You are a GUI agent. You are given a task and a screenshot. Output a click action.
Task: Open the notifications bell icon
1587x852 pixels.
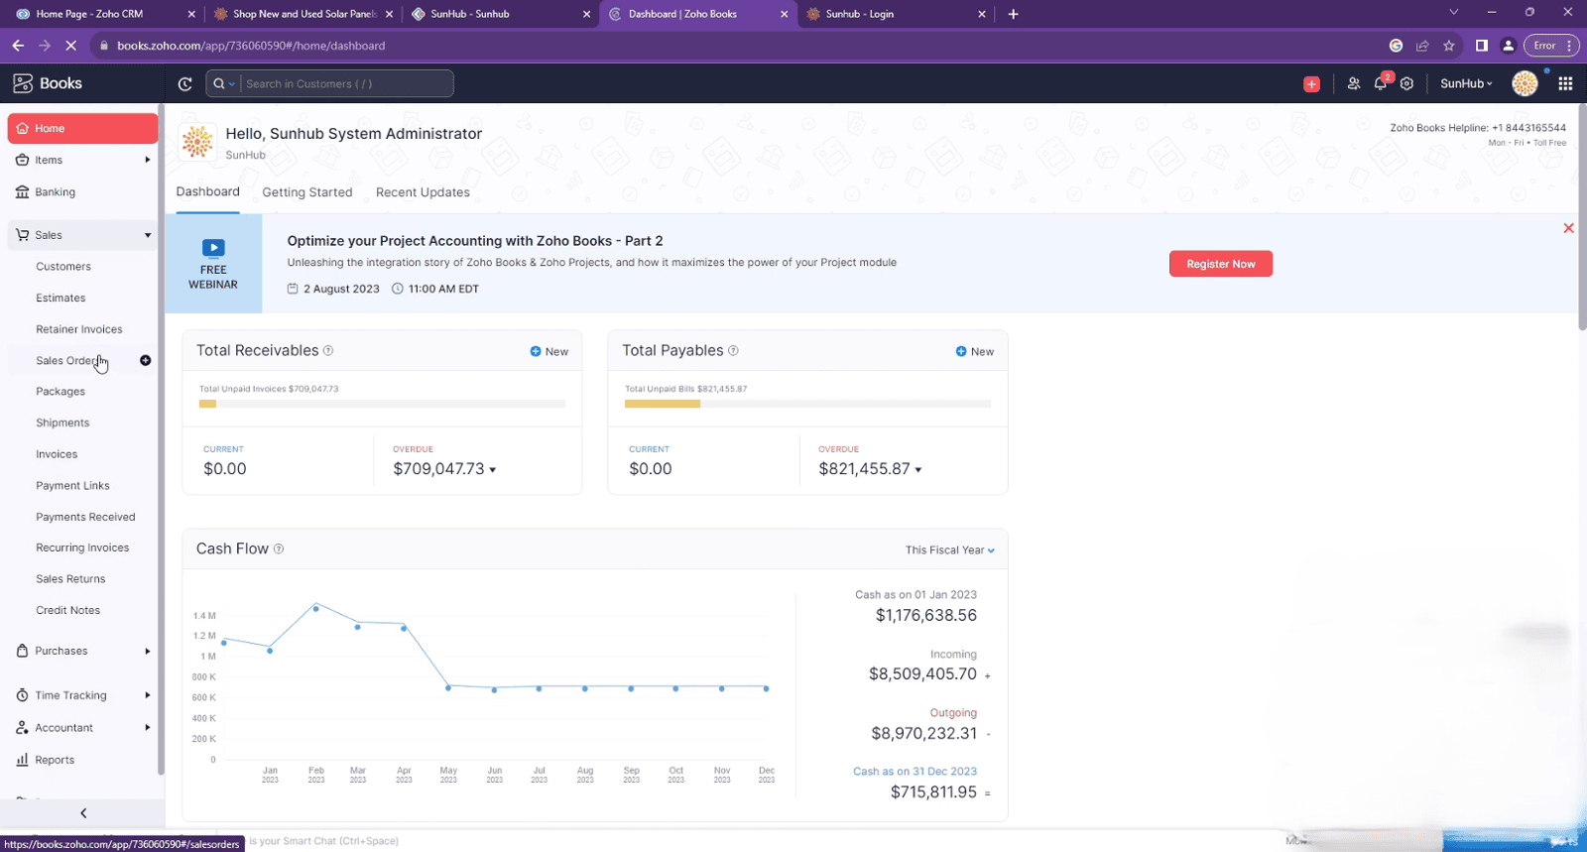[x=1381, y=83]
